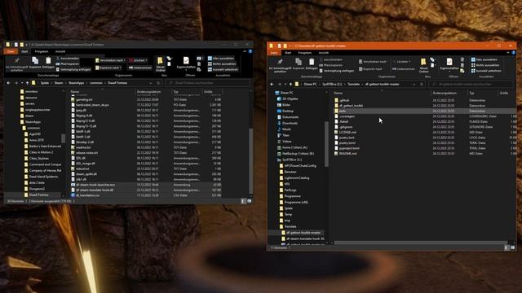The image size is (522, 293).
Task: Open Eigenschaften in Dwarf Fortress window
Action: (186, 63)
